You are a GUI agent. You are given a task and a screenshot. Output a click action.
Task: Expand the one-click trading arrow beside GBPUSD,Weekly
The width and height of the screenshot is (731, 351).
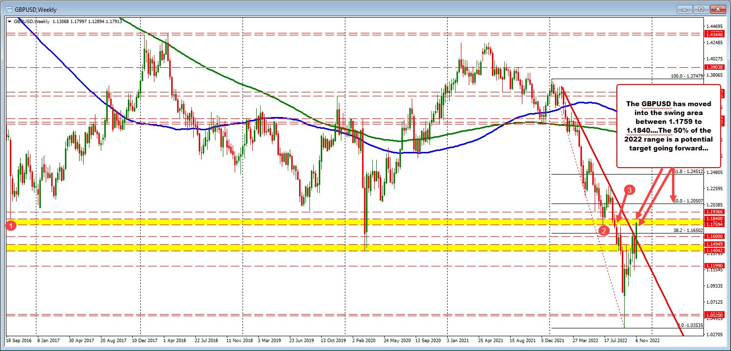pos(10,21)
